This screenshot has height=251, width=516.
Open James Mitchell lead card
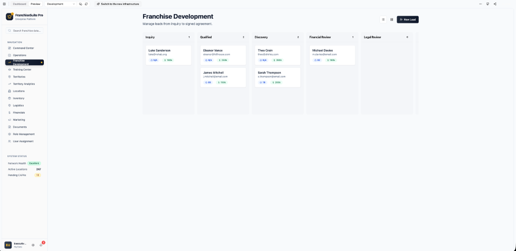tap(223, 77)
